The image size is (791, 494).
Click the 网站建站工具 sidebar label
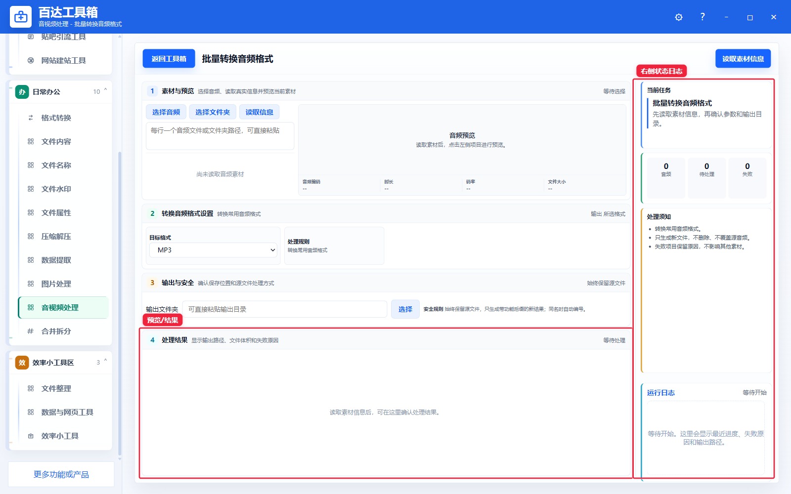point(64,60)
